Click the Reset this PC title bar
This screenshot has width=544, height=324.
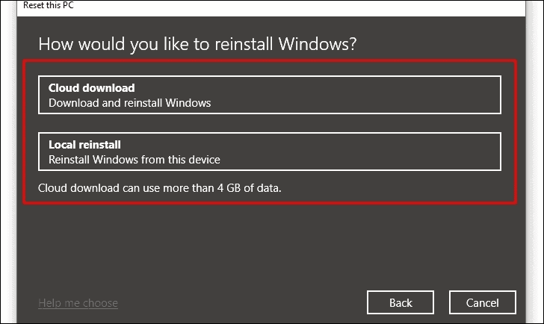point(271,6)
